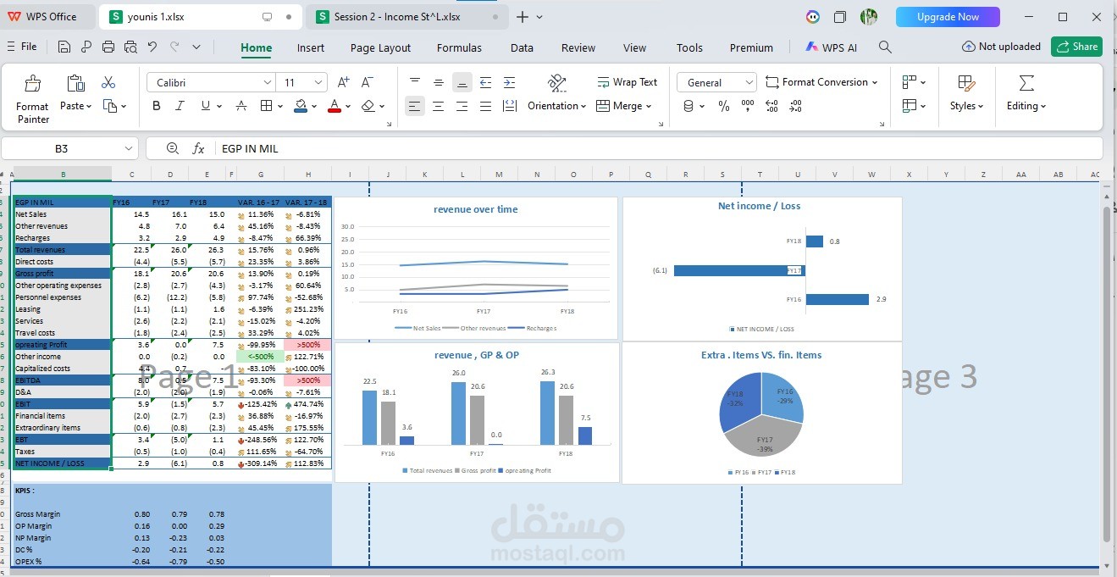Screen dimensions: 1117x577
Task: Click the distributed alignment icon
Action: coord(509,106)
